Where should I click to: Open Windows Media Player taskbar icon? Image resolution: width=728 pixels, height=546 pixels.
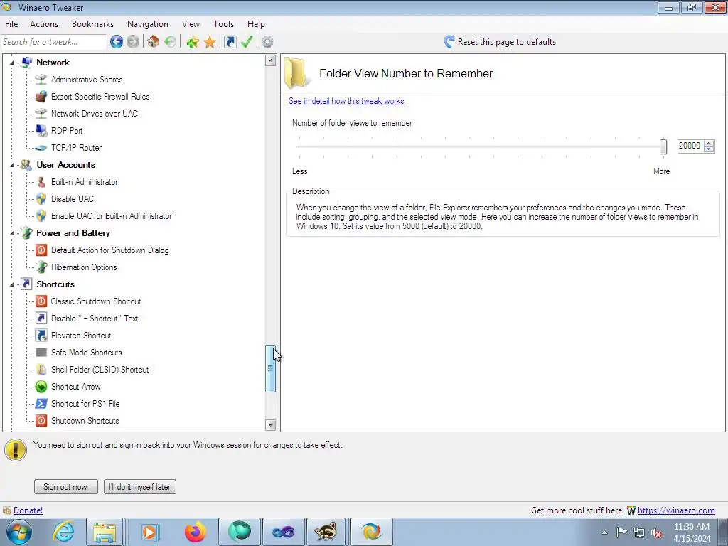[149, 532]
